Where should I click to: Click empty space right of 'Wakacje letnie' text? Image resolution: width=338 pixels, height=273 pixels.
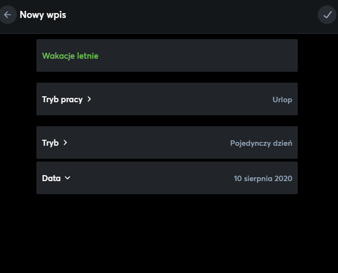point(196,55)
